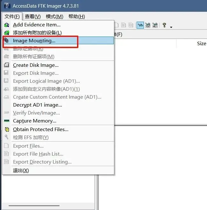Choose Create Disk Image... entry

point(58,65)
